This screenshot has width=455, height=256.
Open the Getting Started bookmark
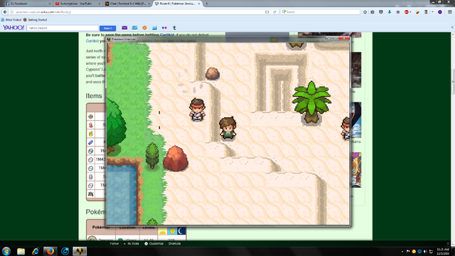pyautogui.click(x=35, y=20)
